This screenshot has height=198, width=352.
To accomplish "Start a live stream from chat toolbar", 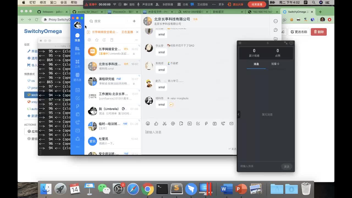I will pos(215,124).
